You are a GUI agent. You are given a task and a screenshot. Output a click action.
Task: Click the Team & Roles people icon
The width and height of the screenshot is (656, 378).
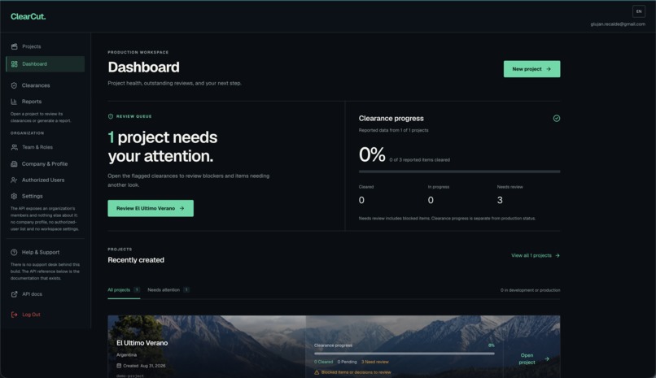click(x=14, y=147)
